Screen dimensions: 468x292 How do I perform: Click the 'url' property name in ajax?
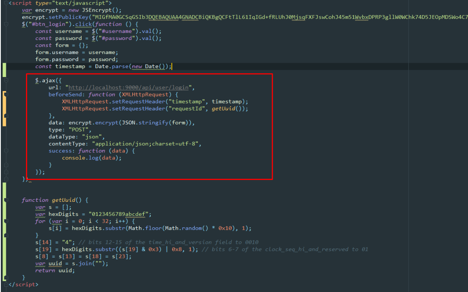click(54, 87)
